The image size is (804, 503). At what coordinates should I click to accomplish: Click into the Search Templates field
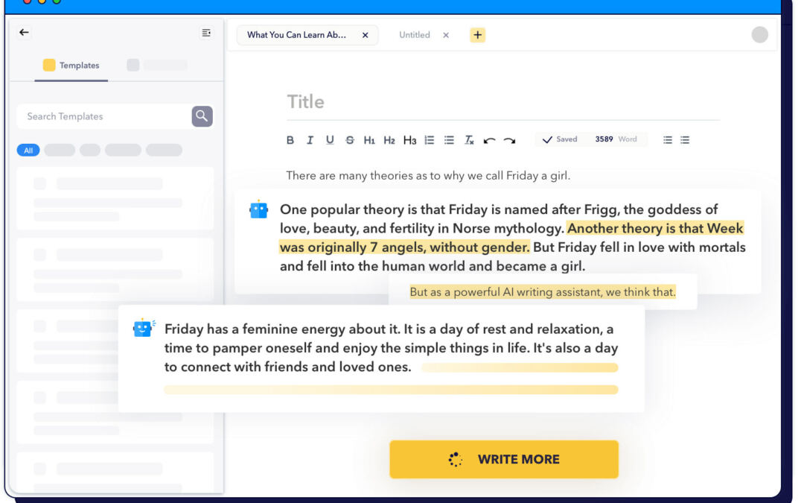click(x=104, y=116)
